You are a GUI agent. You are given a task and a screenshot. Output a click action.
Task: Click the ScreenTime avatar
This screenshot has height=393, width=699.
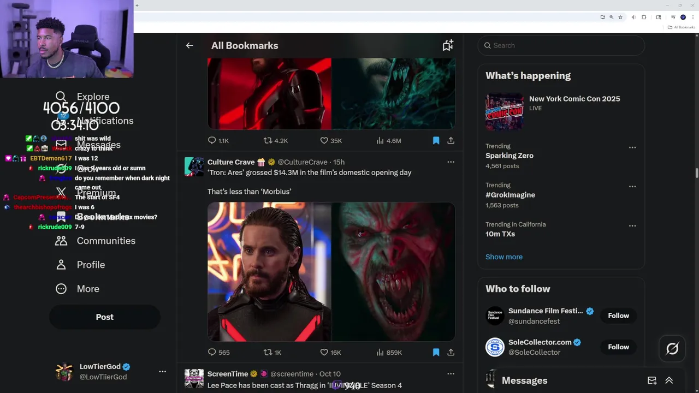point(194,378)
